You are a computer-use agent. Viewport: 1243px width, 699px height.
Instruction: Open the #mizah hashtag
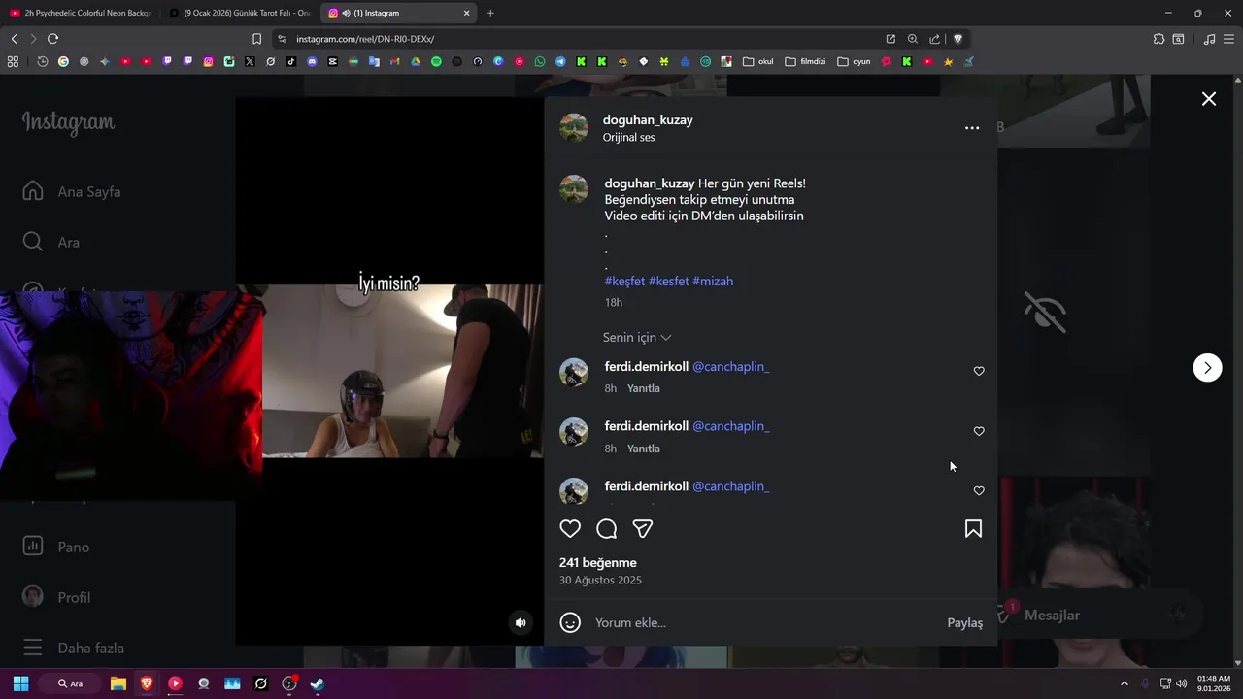(713, 281)
